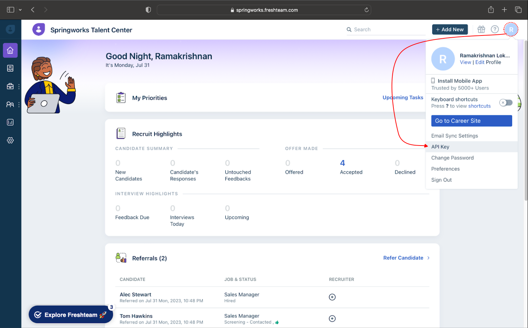
Task: Click the Referrals section icon
Action: click(121, 258)
